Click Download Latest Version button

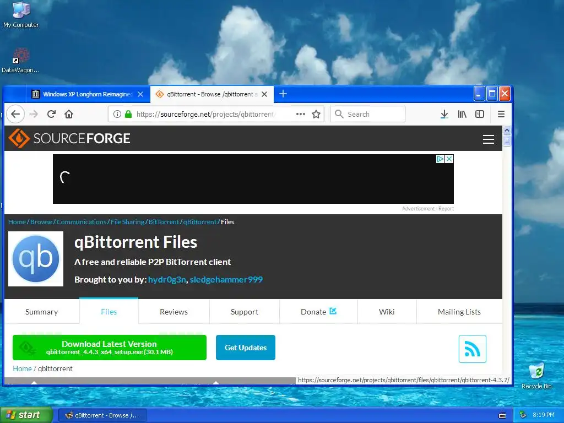point(110,348)
